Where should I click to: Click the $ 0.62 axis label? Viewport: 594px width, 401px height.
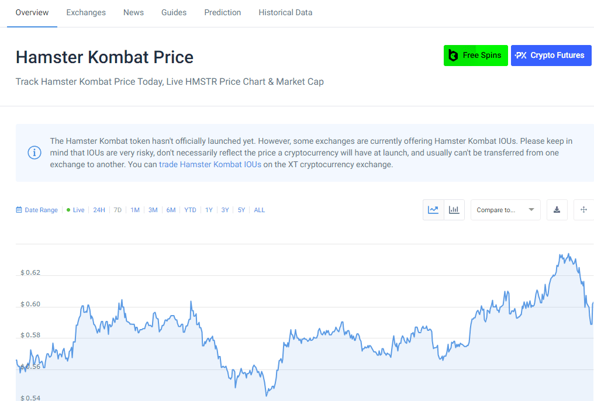(30, 272)
